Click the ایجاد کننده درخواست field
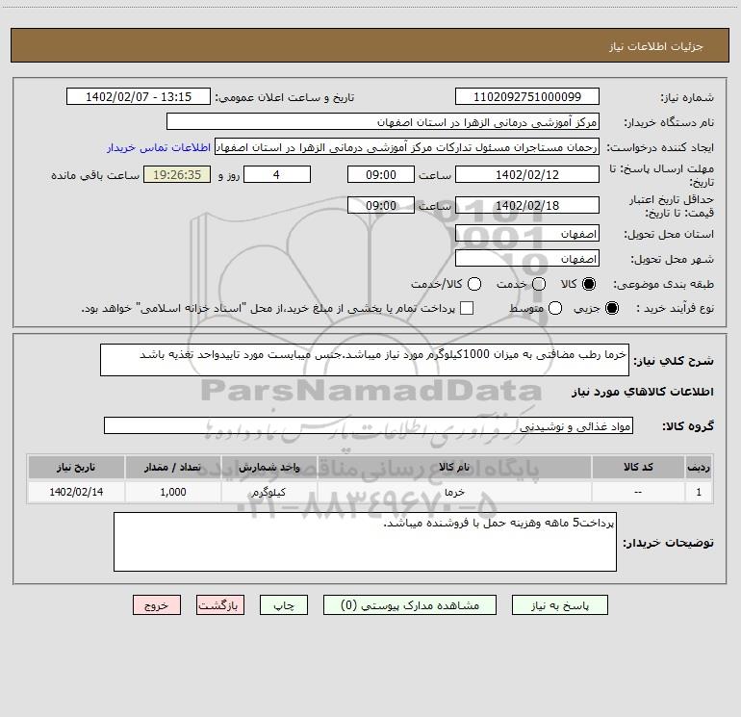 407,147
